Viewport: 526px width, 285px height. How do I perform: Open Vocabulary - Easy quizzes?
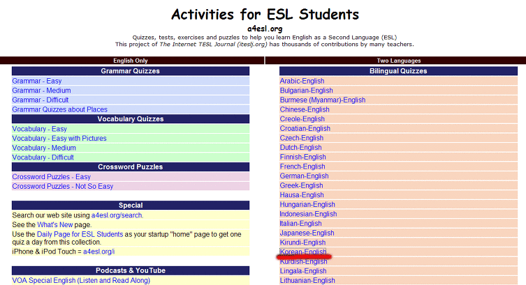[x=39, y=129]
